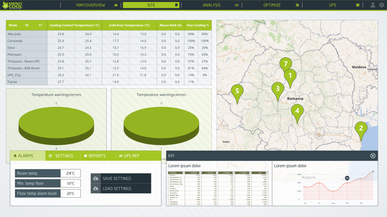Edit the Room temp value field
Image resolution: width=387 pixels, height=217 pixels.
click(71, 173)
